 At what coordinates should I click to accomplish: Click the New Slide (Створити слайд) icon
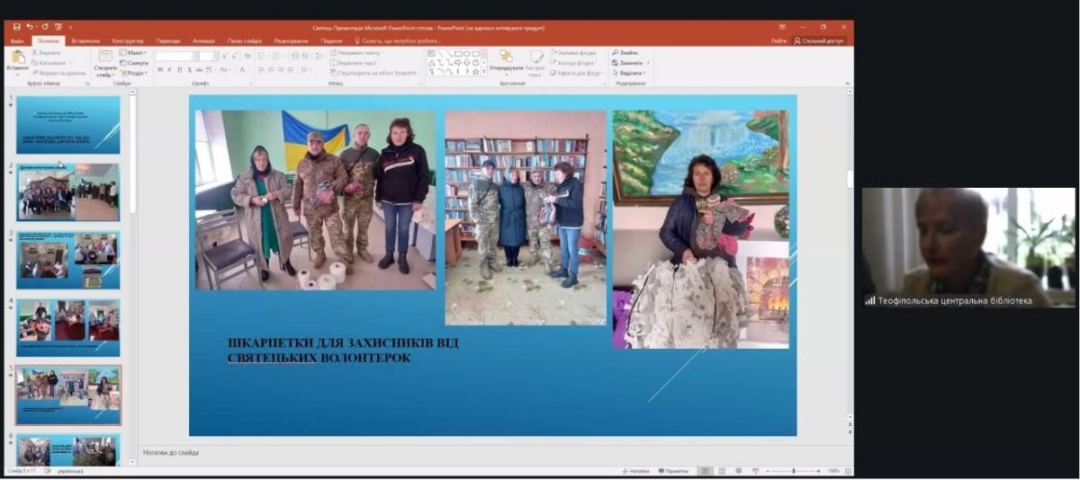click(105, 59)
